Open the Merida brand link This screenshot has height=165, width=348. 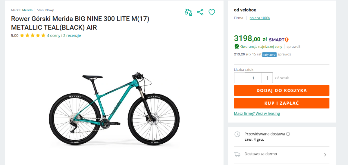pyautogui.click(x=27, y=10)
